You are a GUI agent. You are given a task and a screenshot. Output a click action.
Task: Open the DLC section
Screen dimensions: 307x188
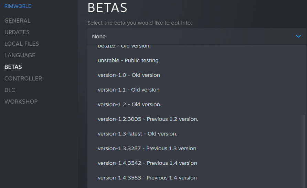pos(10,90)
